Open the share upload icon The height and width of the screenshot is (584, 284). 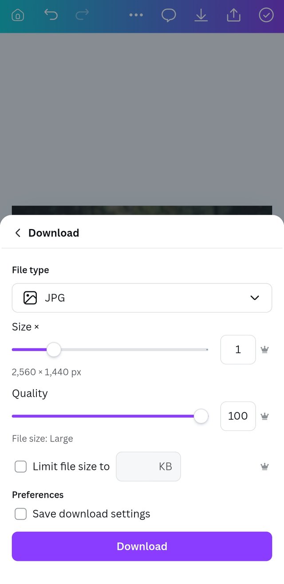click(x=233, y=15)
